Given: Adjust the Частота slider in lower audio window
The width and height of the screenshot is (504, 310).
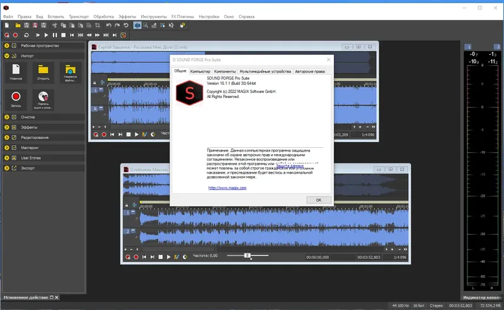Looking at the screenshot, I should pos(247,256).
